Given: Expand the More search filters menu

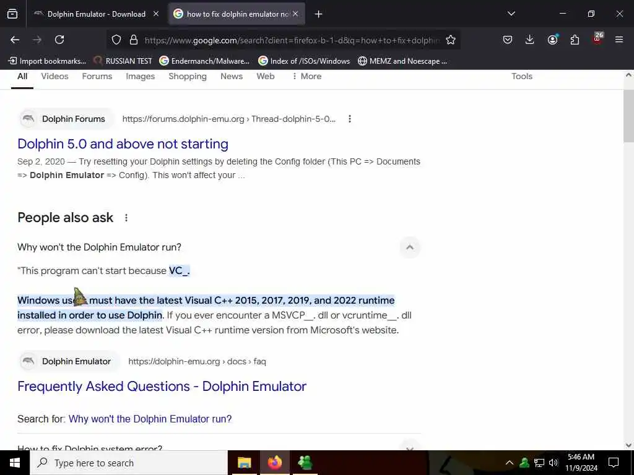Looking at the screenshot, I should (x=306, y=76).
